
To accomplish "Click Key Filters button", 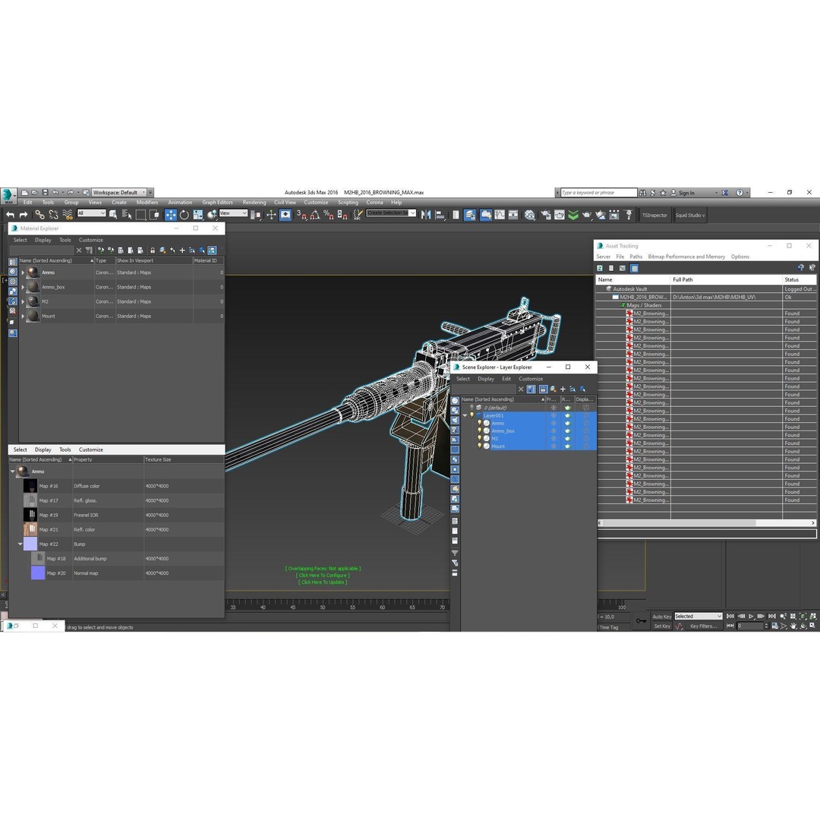I will 703,626.
